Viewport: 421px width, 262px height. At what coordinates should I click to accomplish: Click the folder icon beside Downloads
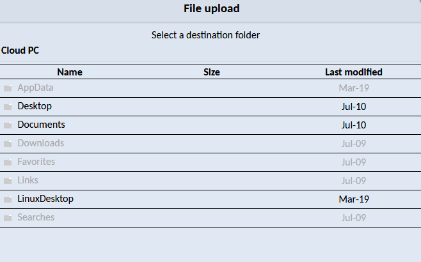[8, 144]
